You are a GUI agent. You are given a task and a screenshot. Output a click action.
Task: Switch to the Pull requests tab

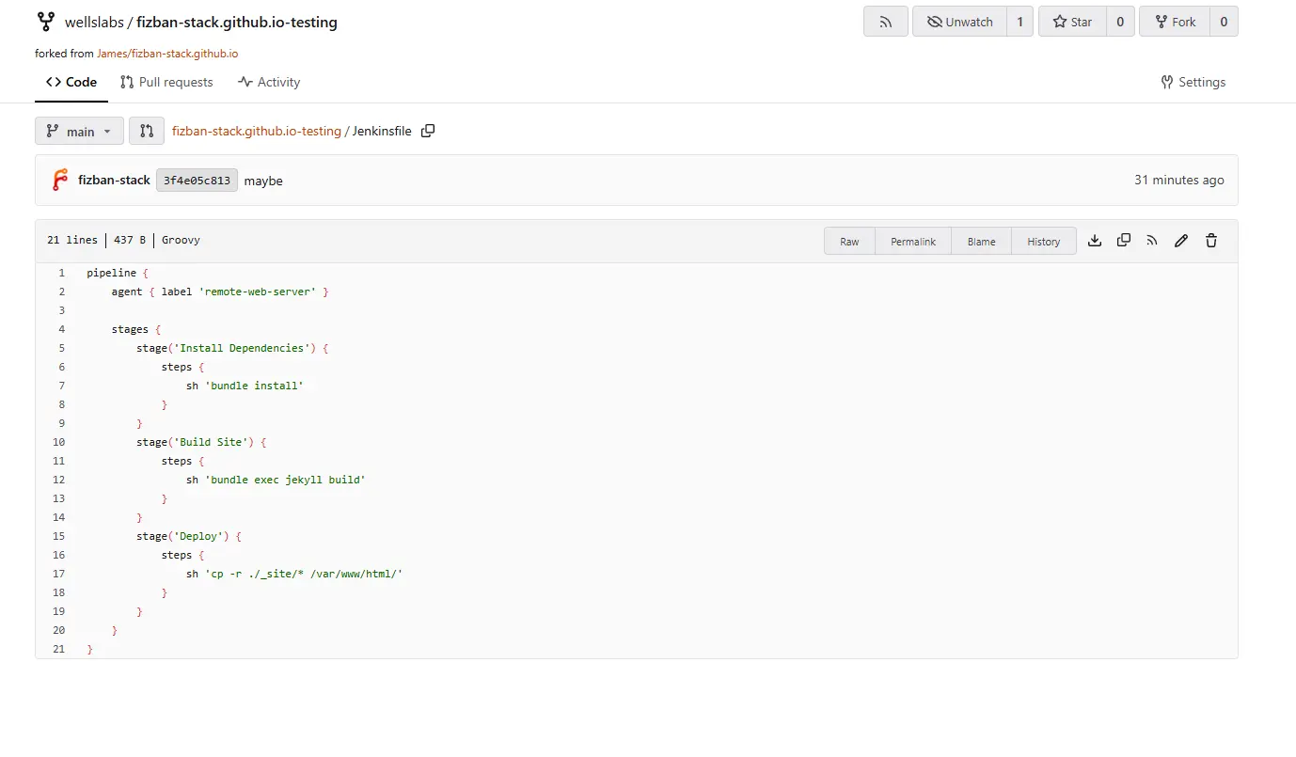coord(166,82)
